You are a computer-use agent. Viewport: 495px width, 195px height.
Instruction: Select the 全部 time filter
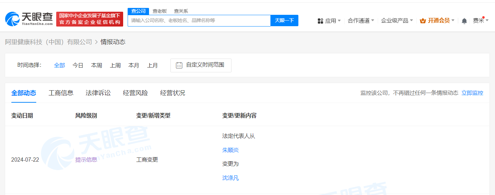pos(59,65)
